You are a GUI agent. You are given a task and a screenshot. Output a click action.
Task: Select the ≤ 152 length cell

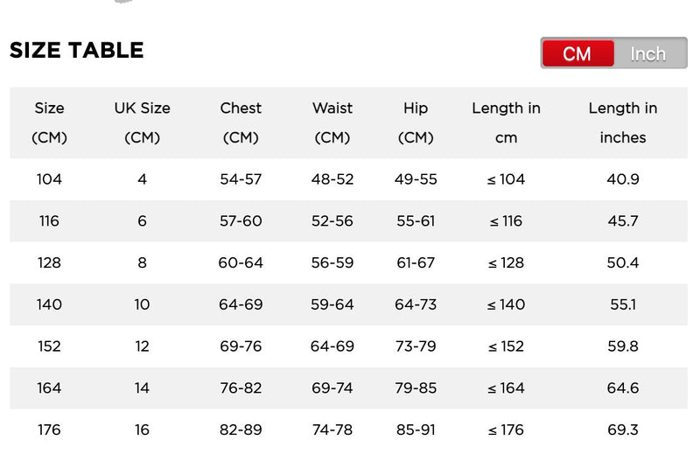tap(506, 346)
